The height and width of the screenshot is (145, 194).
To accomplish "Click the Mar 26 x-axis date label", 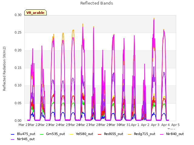I will [x=74, y=125].
